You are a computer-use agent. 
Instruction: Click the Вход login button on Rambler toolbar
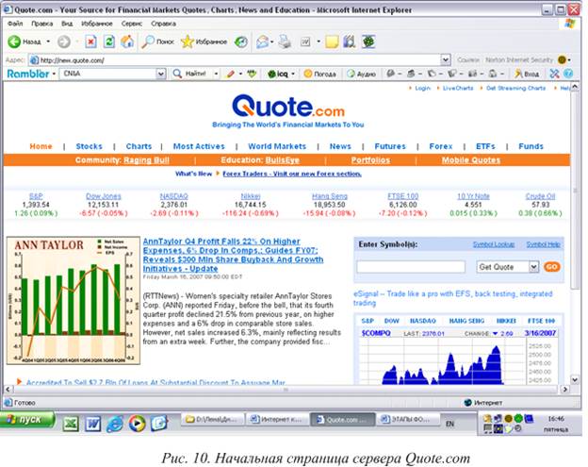[527, 74]
